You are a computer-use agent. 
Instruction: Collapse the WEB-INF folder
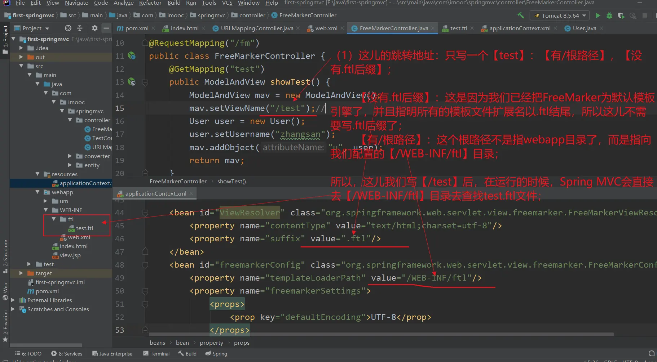(46, 210)
